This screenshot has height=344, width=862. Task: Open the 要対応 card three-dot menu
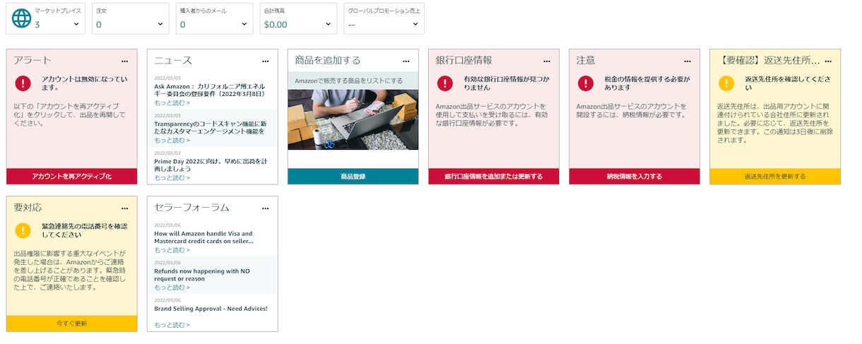pos(125,209)
